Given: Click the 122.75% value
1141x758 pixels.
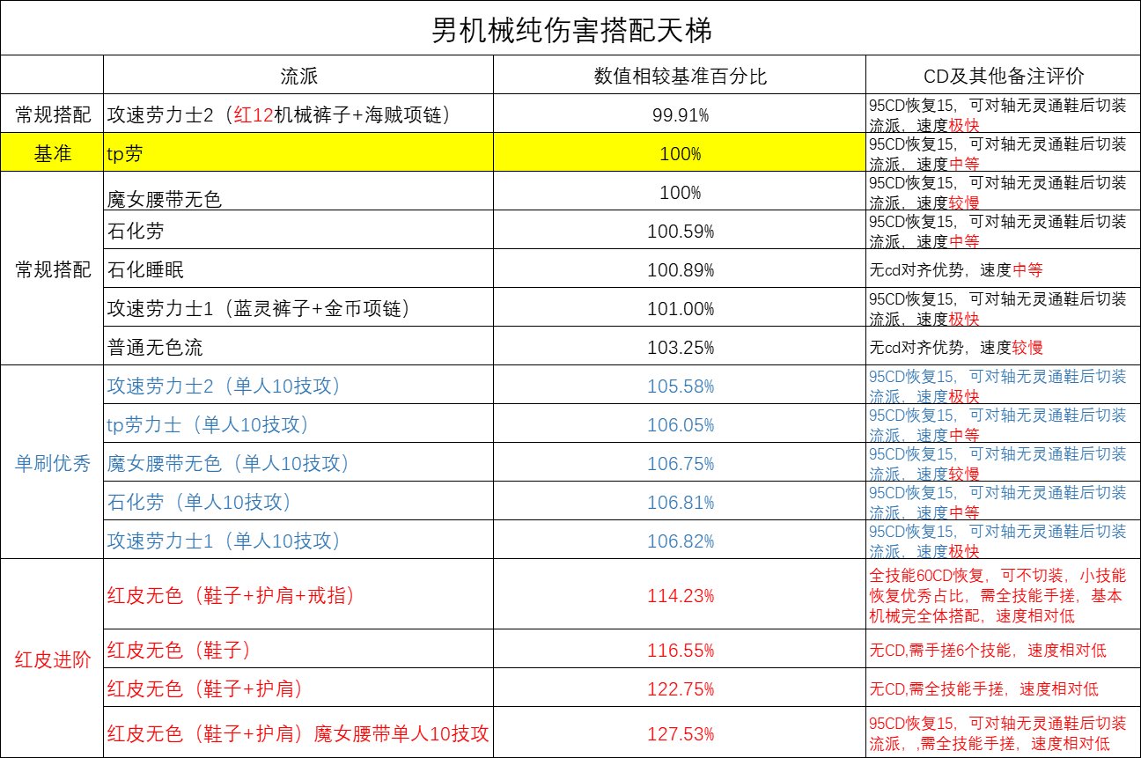Looking at the screenshot, I should (680, 689).
